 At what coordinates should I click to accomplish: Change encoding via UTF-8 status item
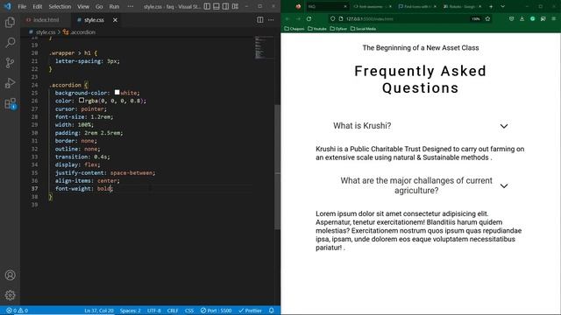(154, 311)
